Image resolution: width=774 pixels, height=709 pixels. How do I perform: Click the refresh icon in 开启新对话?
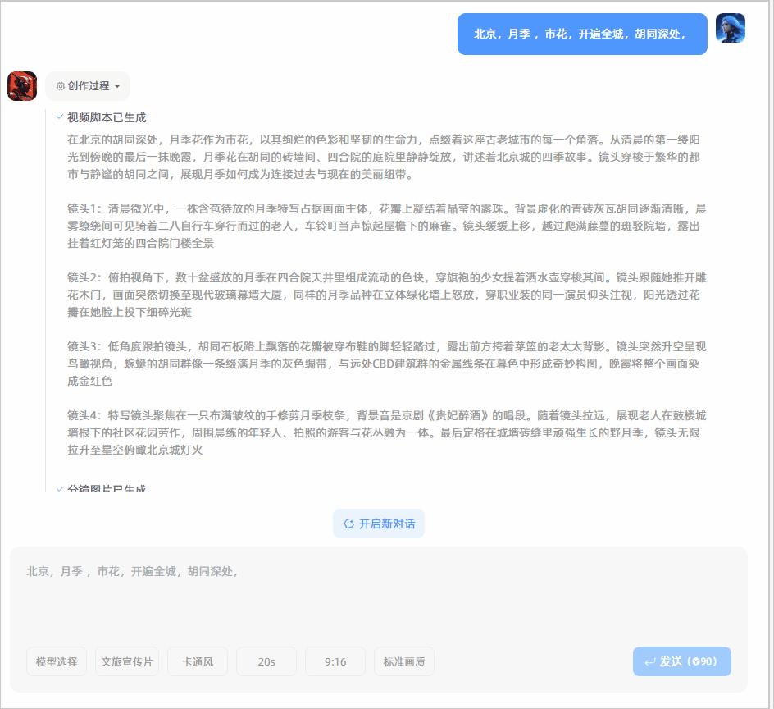349,524
